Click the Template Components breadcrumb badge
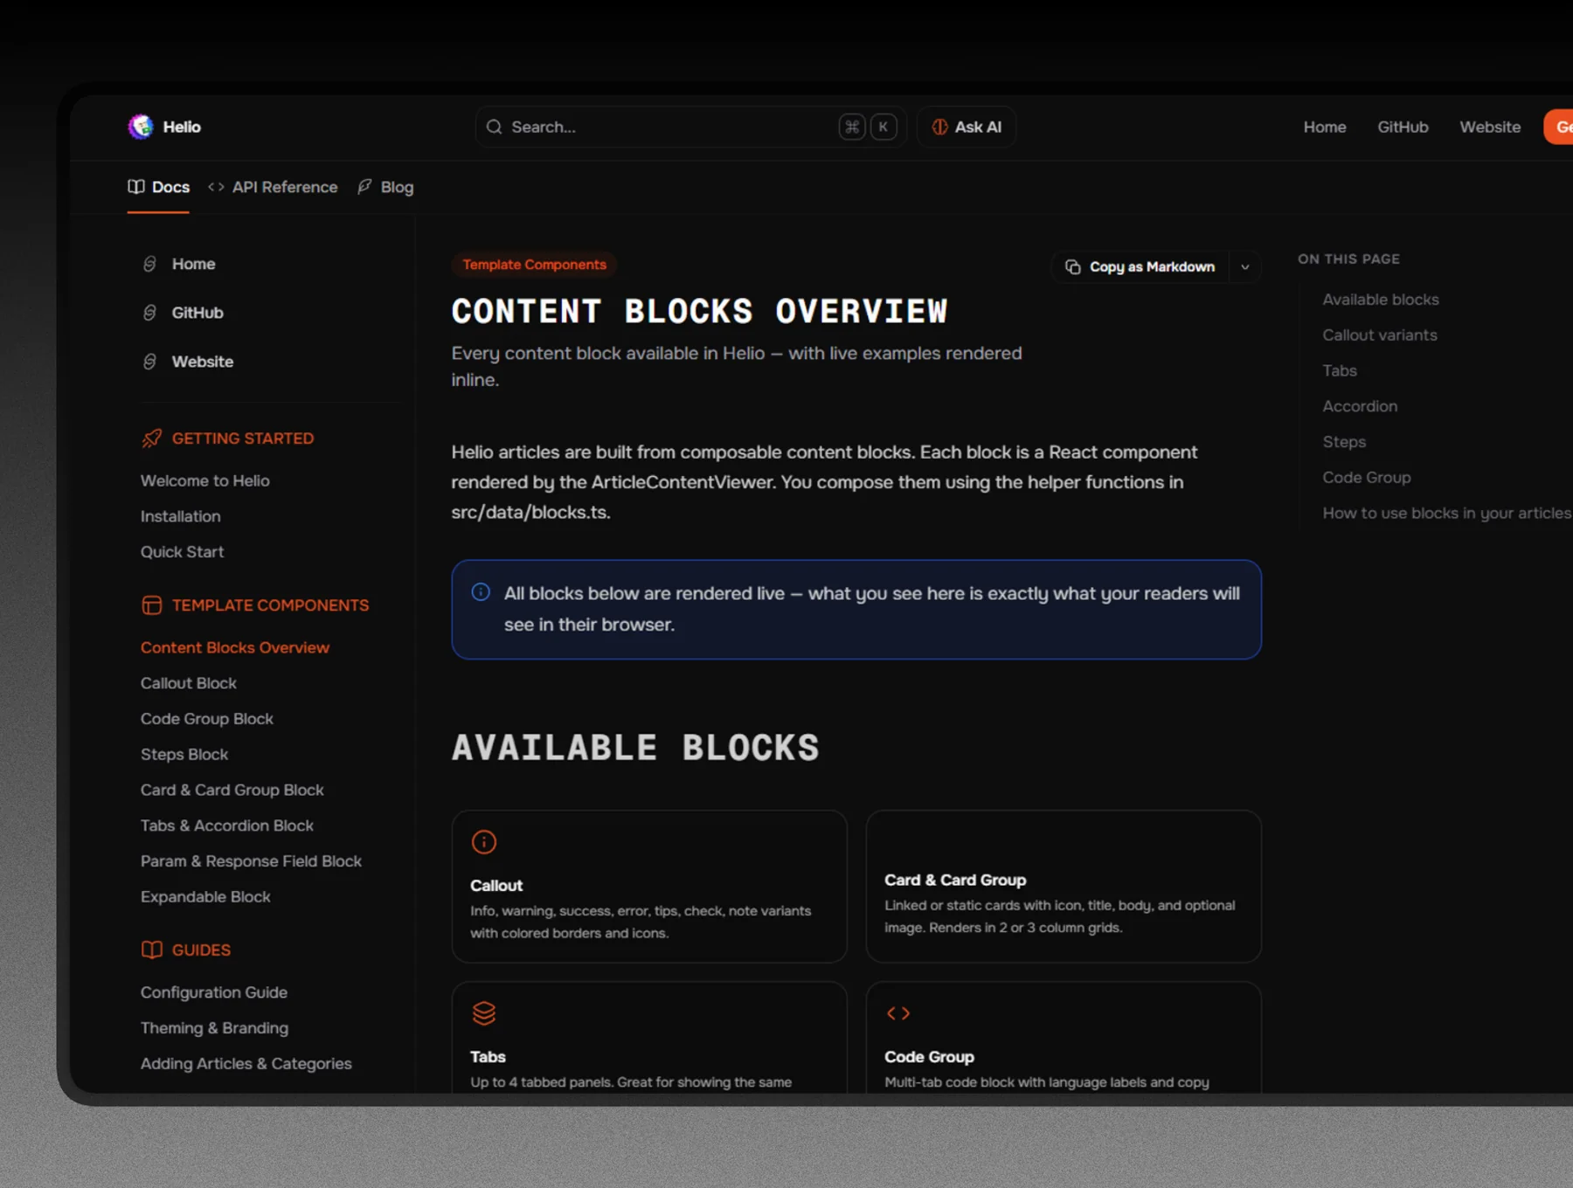This screenshot has width=1573, height=1188. (x=534, y=265)
